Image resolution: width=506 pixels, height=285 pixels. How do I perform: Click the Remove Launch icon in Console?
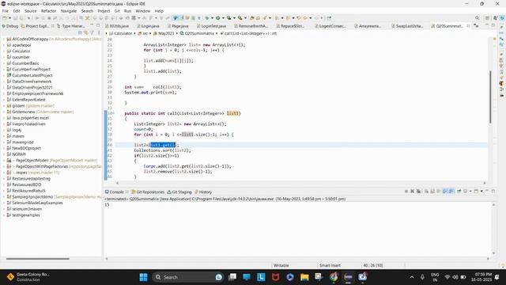[x=412, y=192]
